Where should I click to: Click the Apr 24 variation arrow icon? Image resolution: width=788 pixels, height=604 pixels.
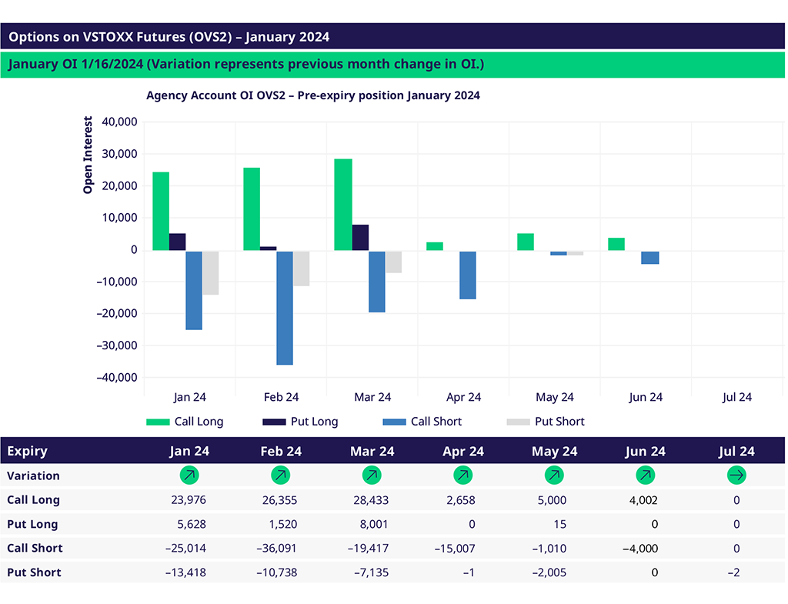(x=463, y=476)
